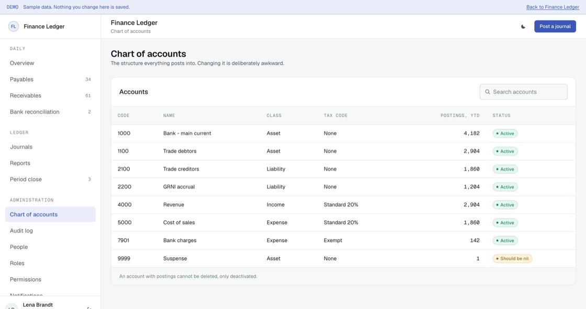The height and width of the screenshot is (309, 586).
Task: Select the Cost of sales account
Action: pos(178,223)
